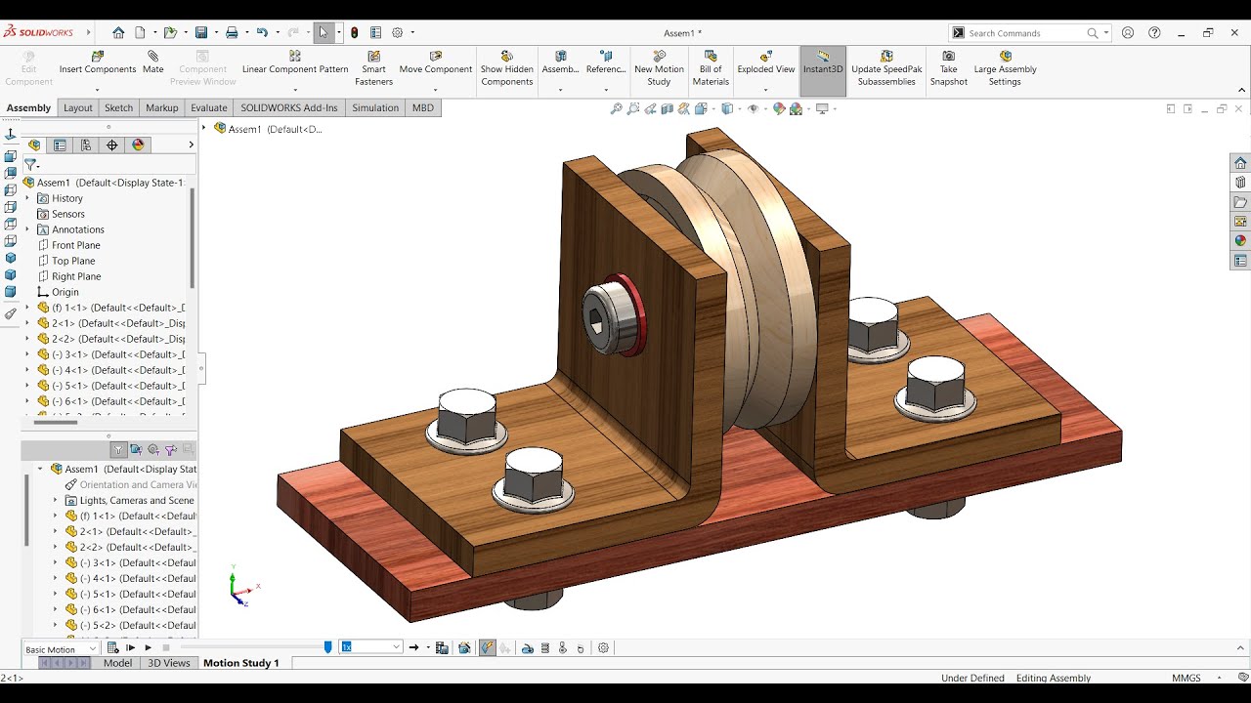Expand Lights, Cameras and Scene node
Image resolution: width=1251 pixels, height=703 pixels.
pyautogui.click(x=56, y=500)
